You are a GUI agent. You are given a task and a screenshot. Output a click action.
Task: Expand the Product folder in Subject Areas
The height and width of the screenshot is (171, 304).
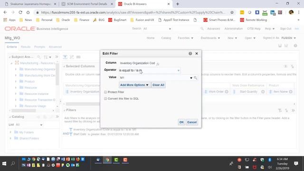(x=16, y=81)
